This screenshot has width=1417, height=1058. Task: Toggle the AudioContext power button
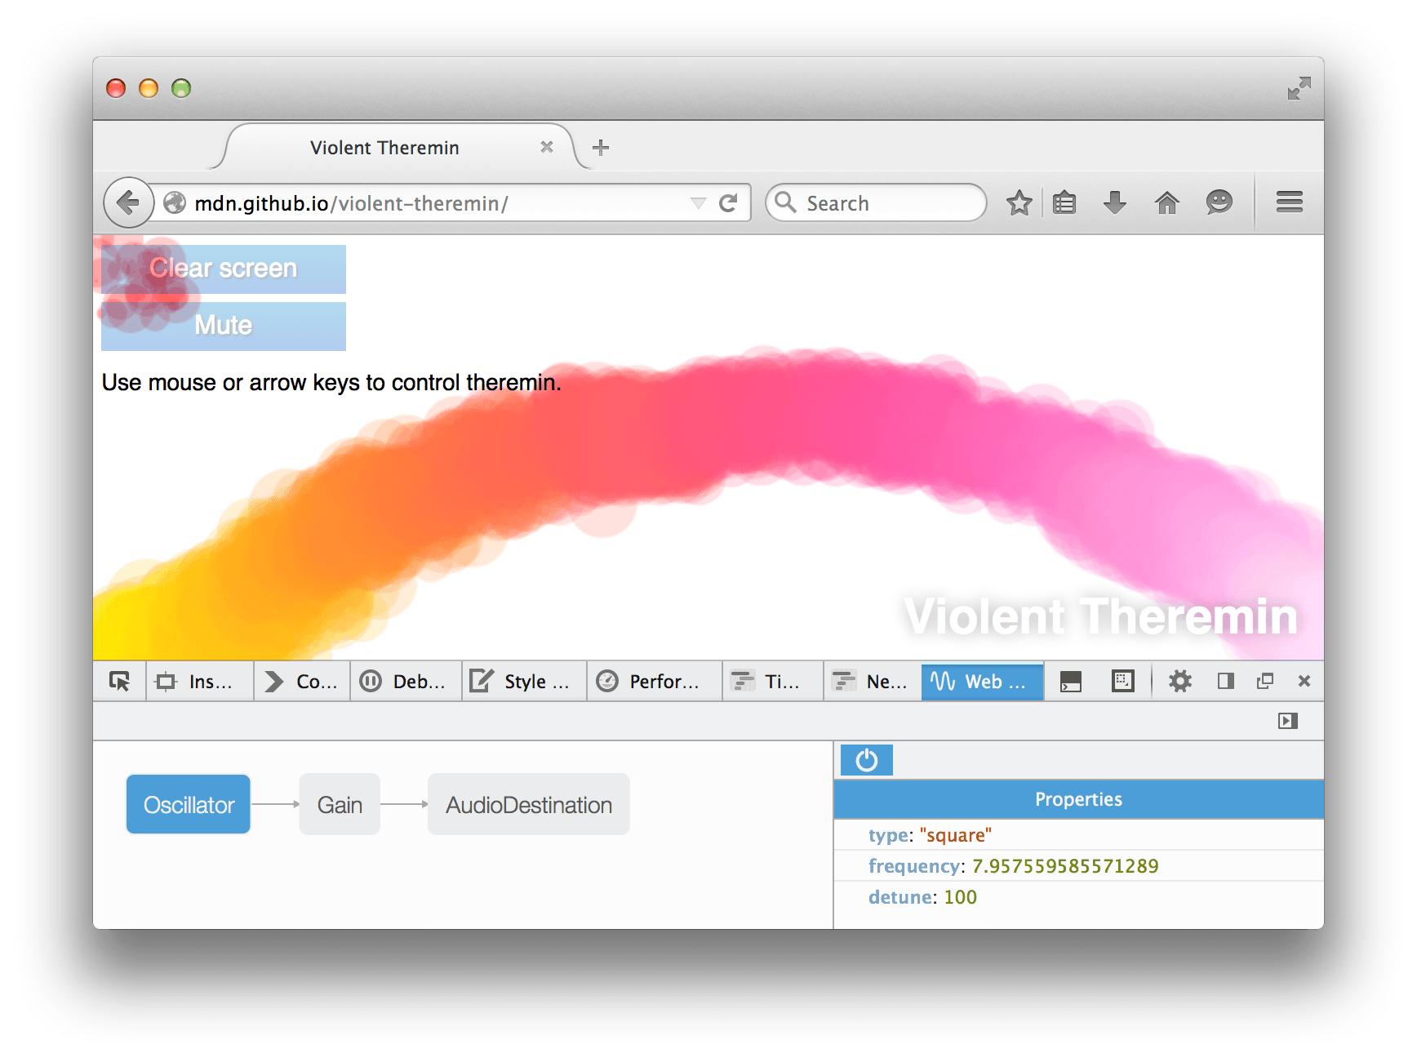coord(866,760)
